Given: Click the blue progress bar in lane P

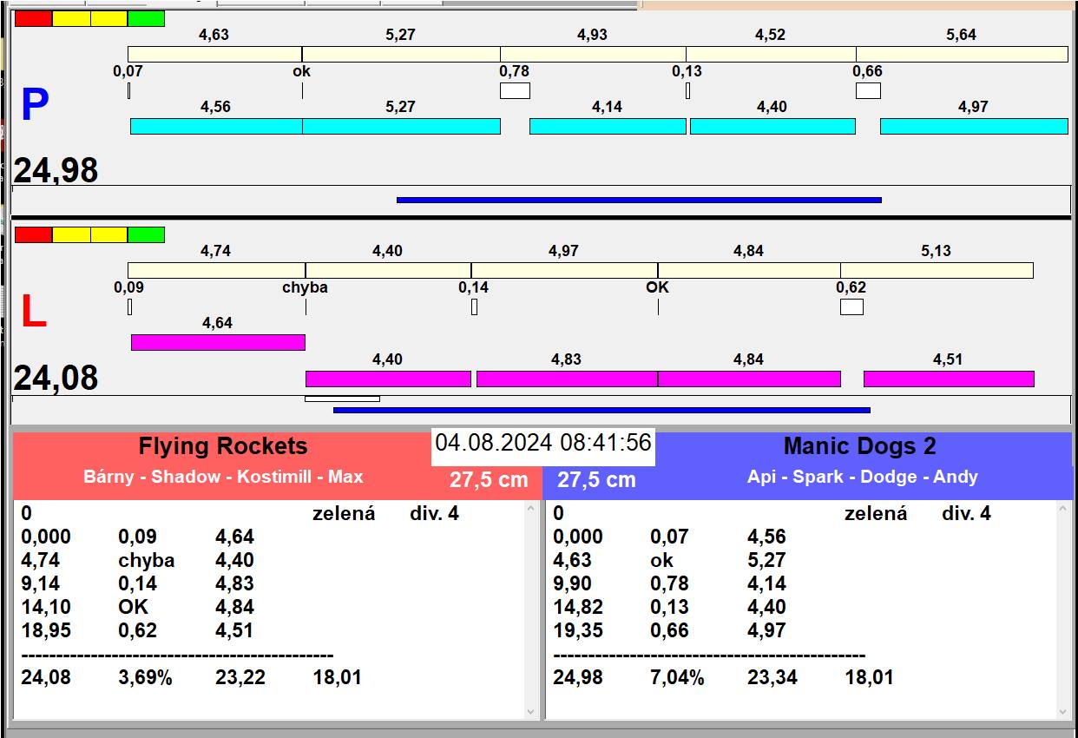Looking at the screenshot, I should coord(639,200).
